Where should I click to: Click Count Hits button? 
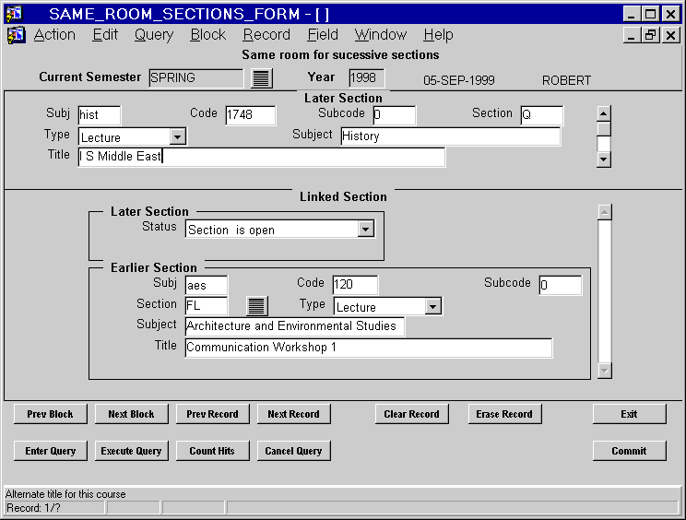[x=213, y=451]
